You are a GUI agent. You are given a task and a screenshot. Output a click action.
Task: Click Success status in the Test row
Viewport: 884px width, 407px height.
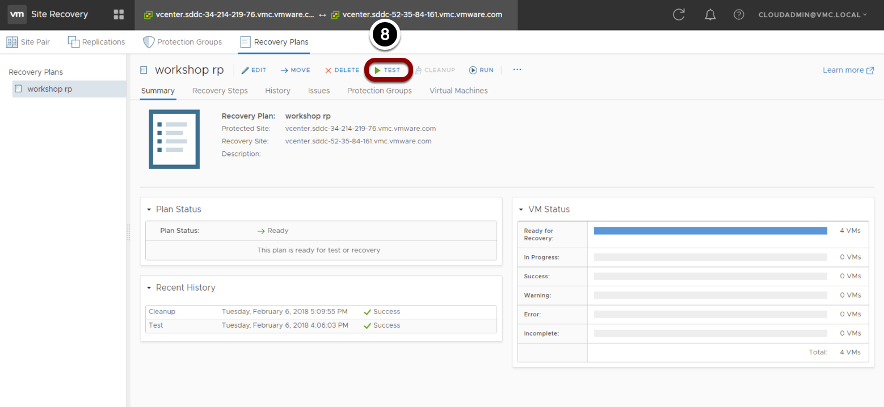pyautogui.click(x=382, y=325)
